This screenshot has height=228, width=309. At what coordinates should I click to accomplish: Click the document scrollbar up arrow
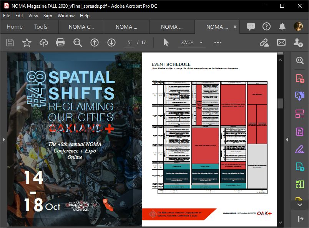coord(280,60)
